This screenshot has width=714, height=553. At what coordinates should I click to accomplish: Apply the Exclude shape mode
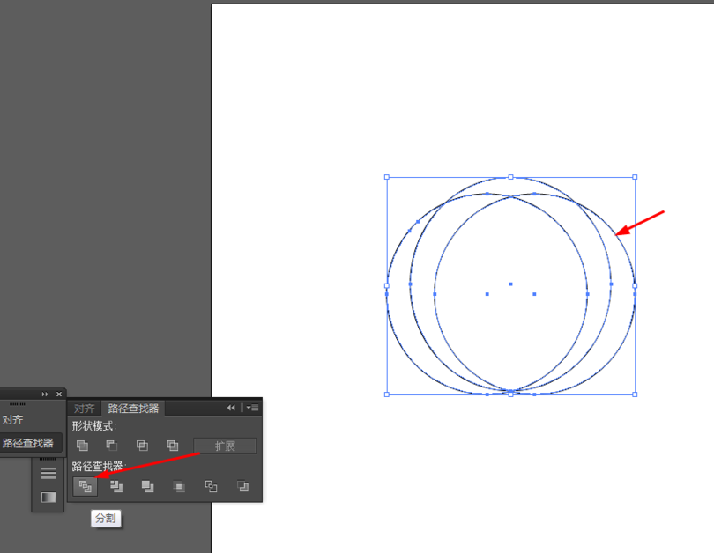click(173, 446)
